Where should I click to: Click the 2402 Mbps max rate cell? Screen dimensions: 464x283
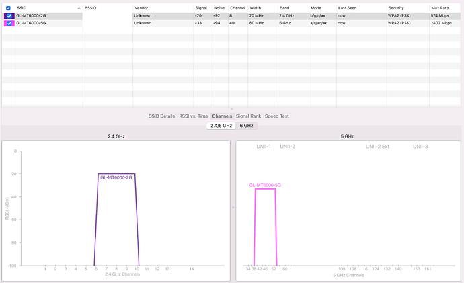coord(441,23)
